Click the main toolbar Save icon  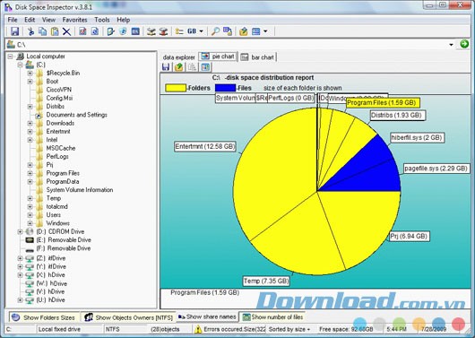(x=14, y=31)
